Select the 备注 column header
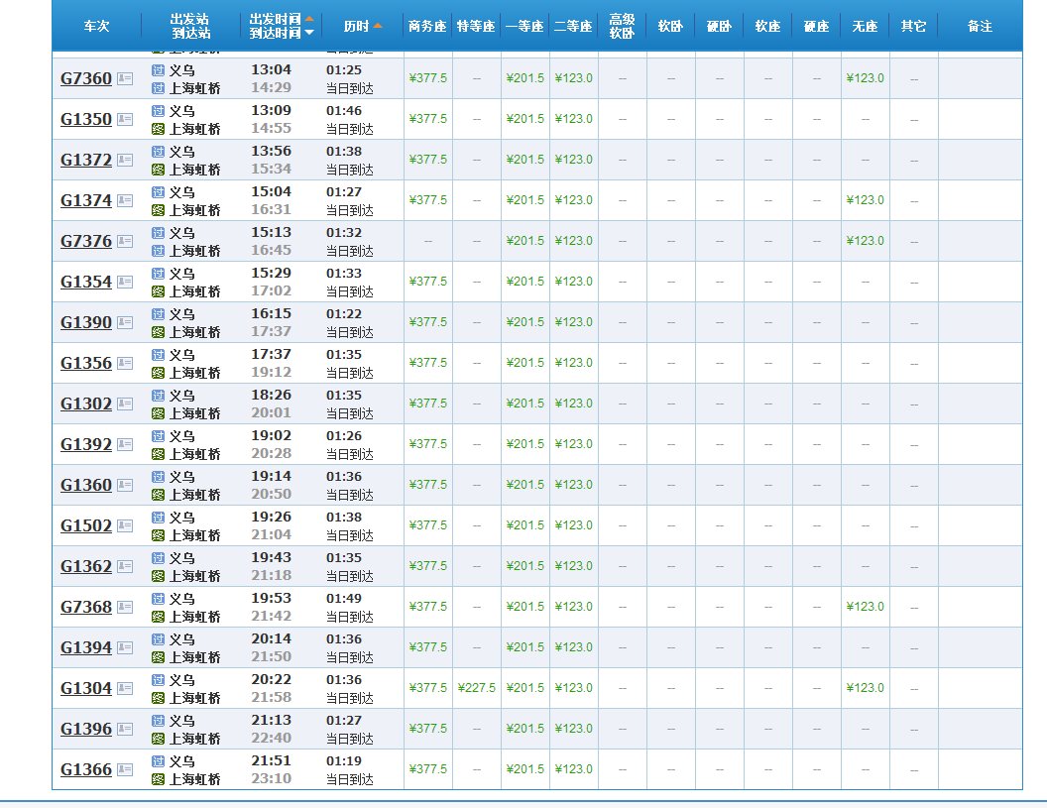The width and height of the screenshot is (1047, 808). pyautogui.click(x=980, y=27)
